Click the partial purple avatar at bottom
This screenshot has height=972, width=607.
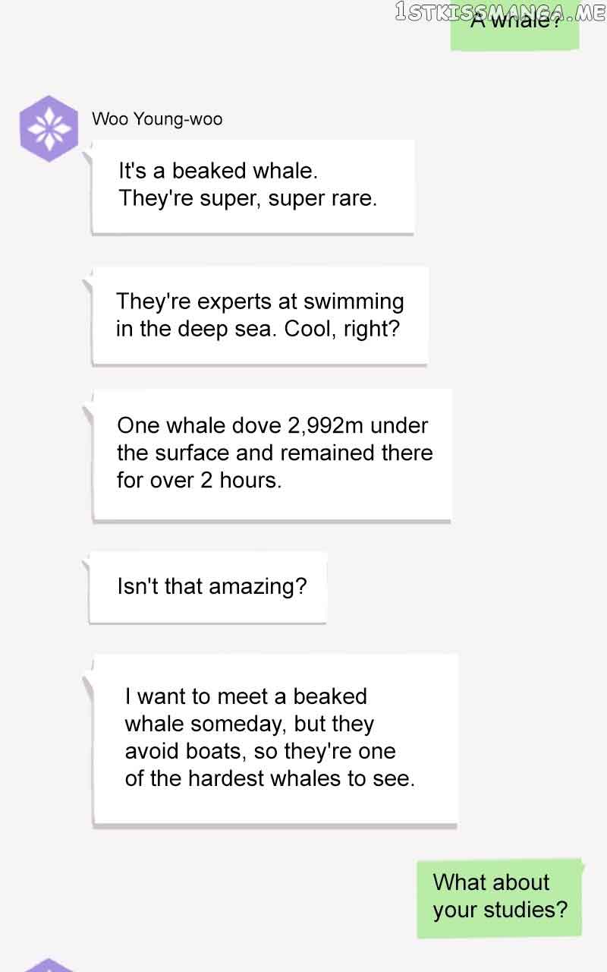pyautogui.click(x=49, y=965)
